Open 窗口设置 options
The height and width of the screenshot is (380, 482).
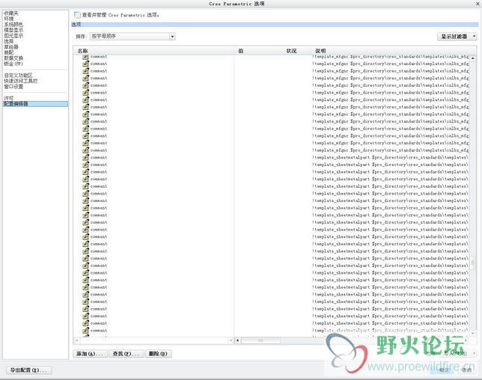tap(13, 87)
